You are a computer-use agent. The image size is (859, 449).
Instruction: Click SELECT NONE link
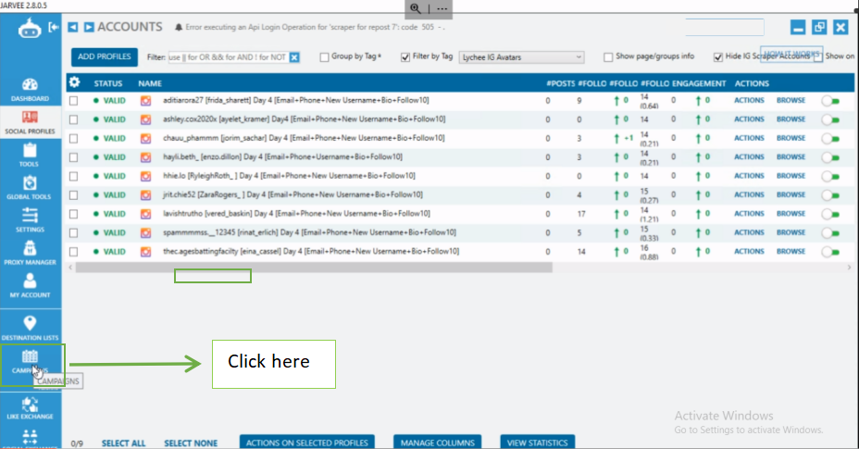point(191,443)
